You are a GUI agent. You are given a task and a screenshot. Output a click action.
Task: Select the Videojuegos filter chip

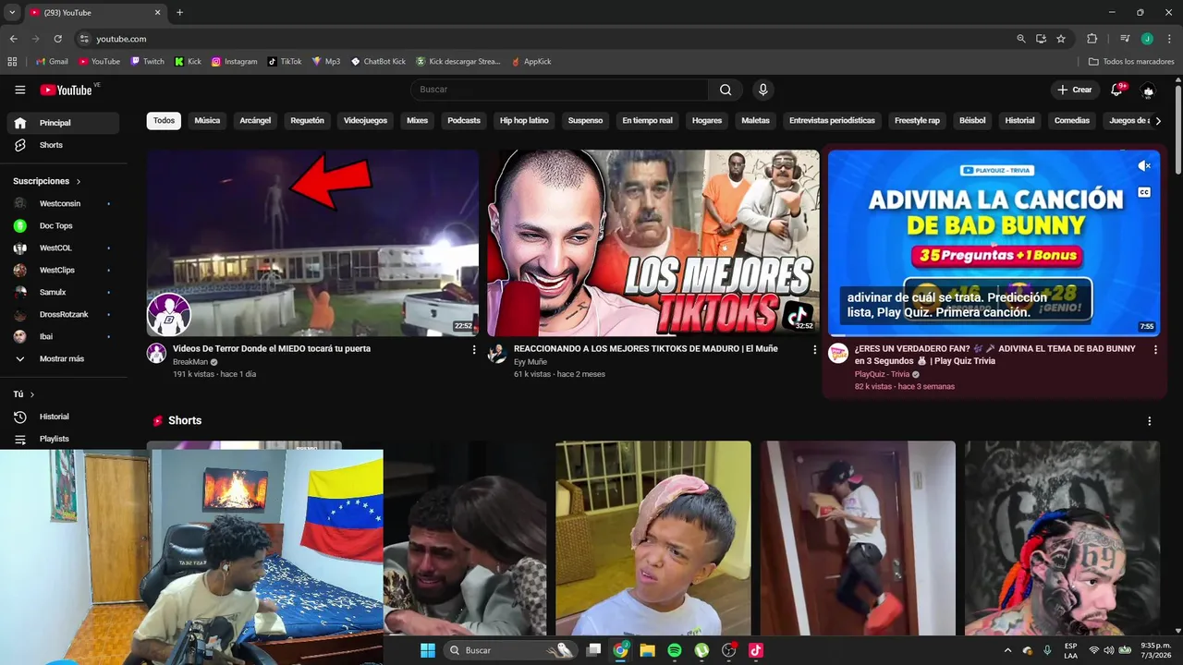(x=365, y=121)
